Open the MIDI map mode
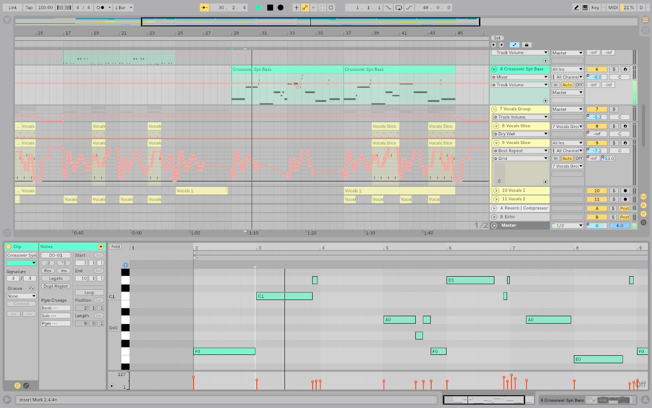Screen dimensions: 652x408 coord(613,7)
